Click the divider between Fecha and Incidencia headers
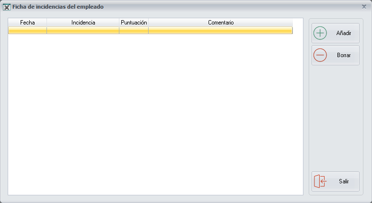This screenshot has height=203, width=372. (x=46, y=23)
